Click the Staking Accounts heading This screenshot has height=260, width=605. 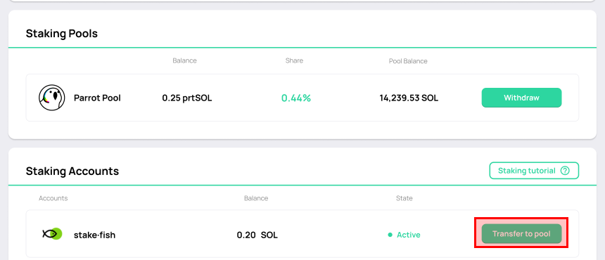coord(72,171)
